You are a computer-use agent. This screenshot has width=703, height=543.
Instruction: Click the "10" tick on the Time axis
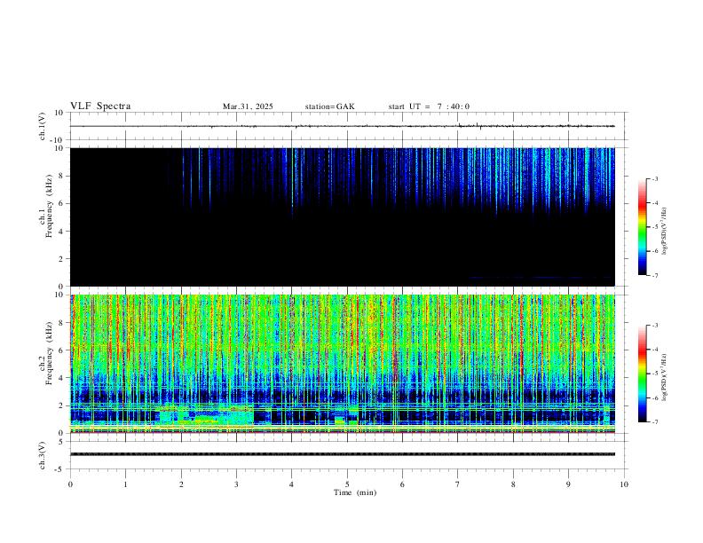tap(624, 484)
